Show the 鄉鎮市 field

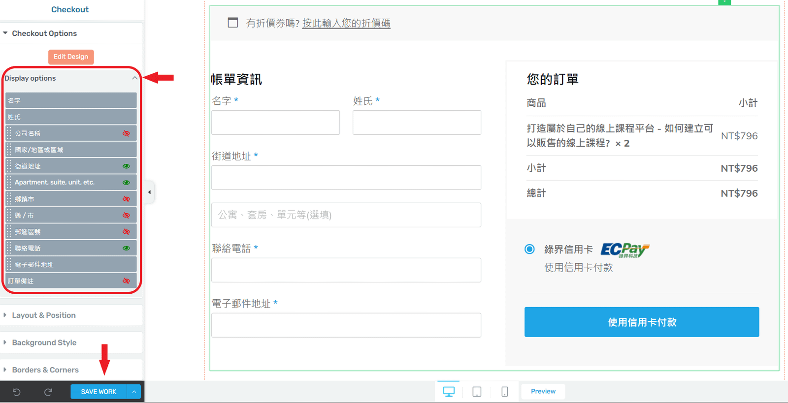126,199
